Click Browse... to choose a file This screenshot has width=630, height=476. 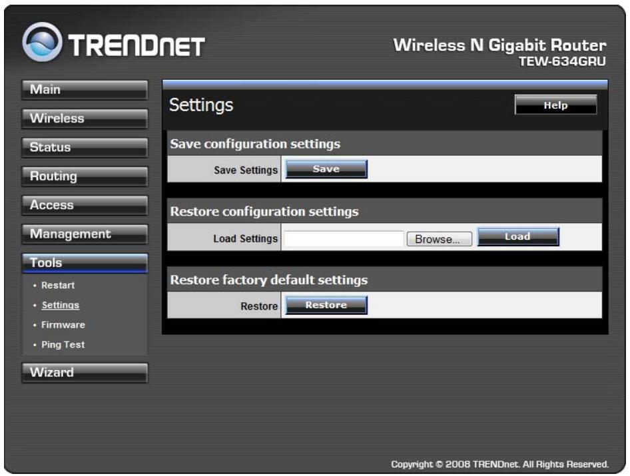[x=439, y=239]
